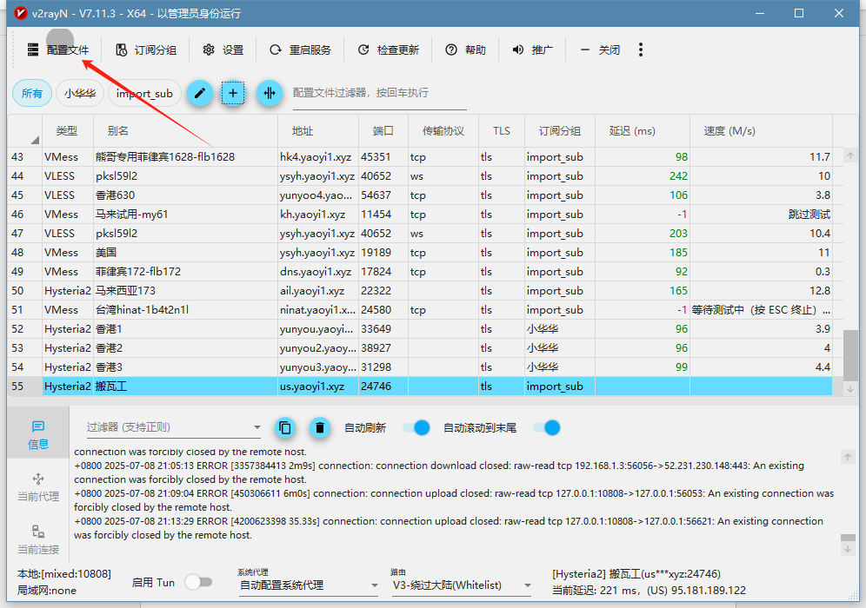This screenshot has height=608, width=866.
Task: Click the pencil edit subscription icon
Action: [x=200, y=93]
